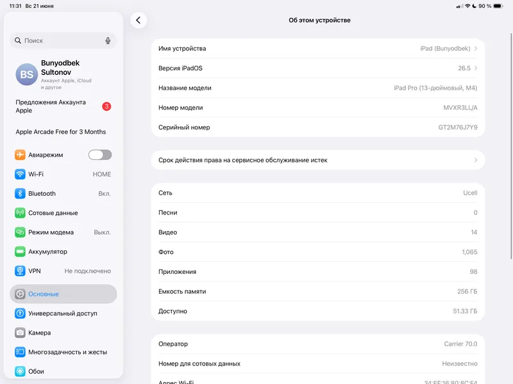The width and height of the screenshot is (513, 384).
Task: Tap the Приложения count 98
Action: [x=473, y=271]
